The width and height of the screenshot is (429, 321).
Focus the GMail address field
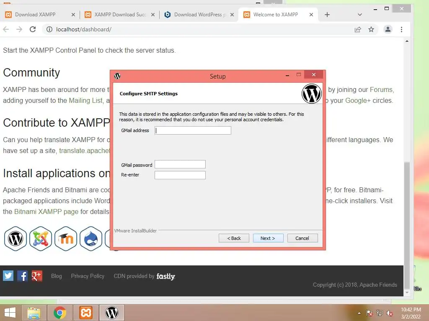click(x=193, y=130)
